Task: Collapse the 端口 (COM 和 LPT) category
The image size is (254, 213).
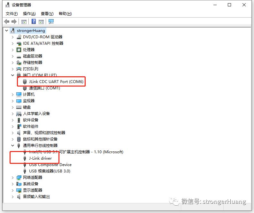Action: pos(13,75)
